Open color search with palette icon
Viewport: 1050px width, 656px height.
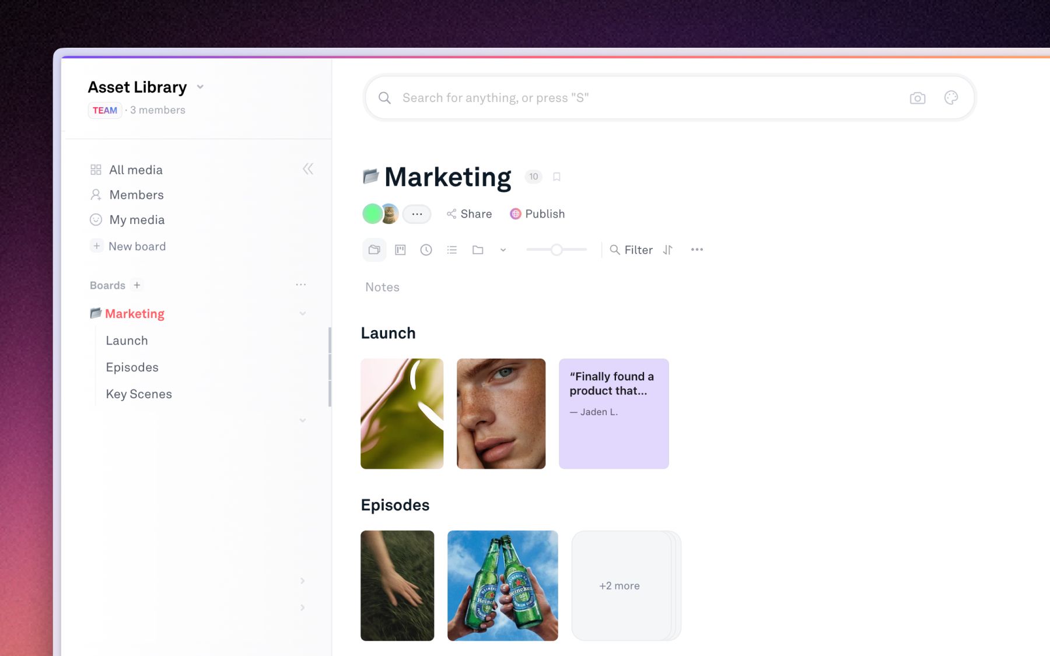click(951, 98)
